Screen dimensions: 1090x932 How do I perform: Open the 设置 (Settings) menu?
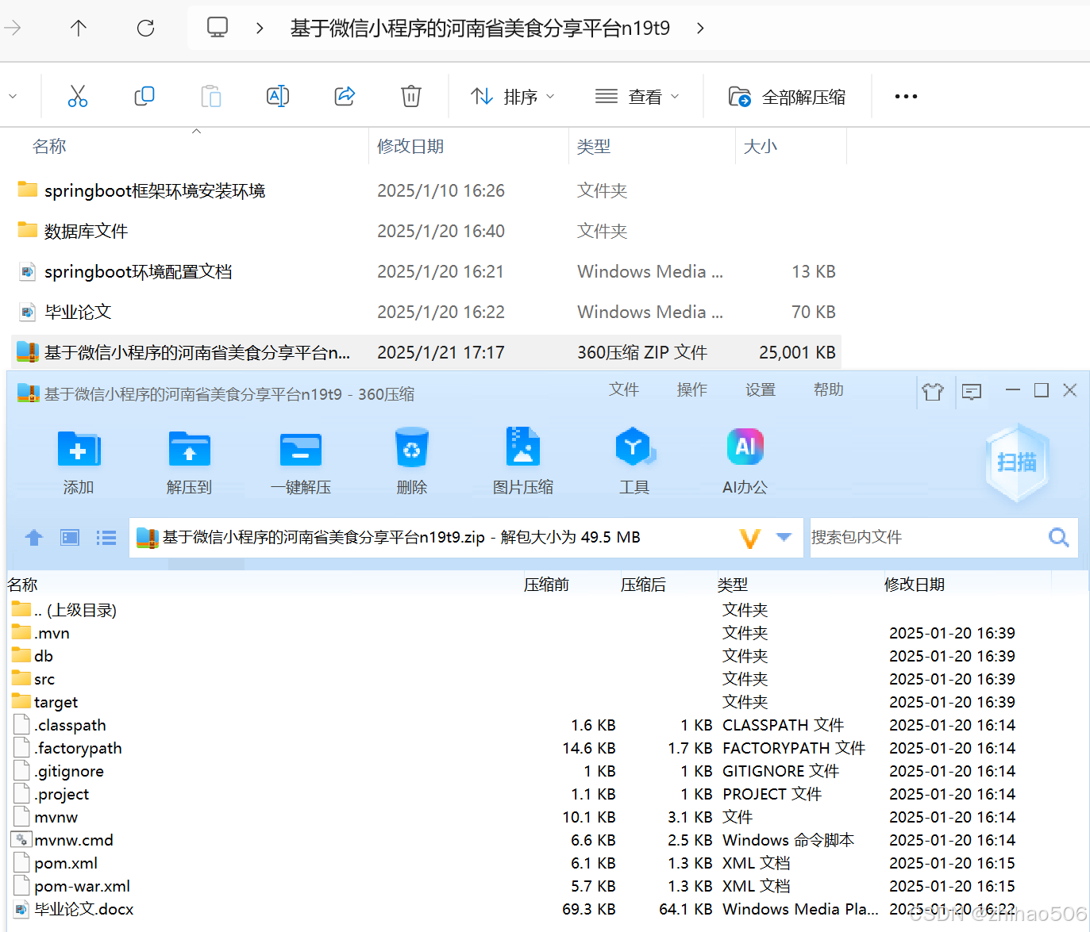(759, 389)
